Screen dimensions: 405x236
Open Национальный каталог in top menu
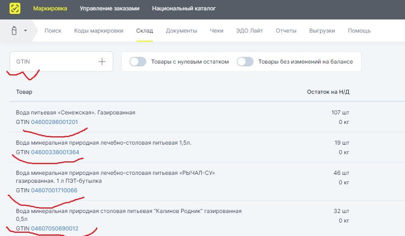point(184,8)
